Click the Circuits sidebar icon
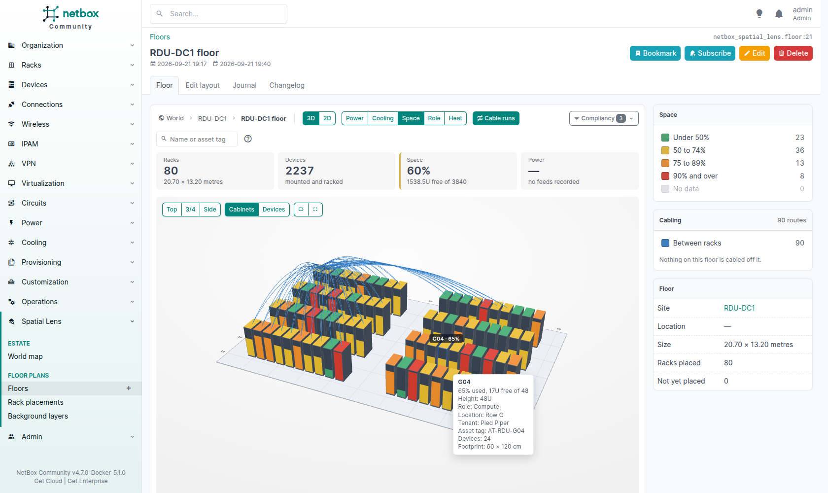 11,203
